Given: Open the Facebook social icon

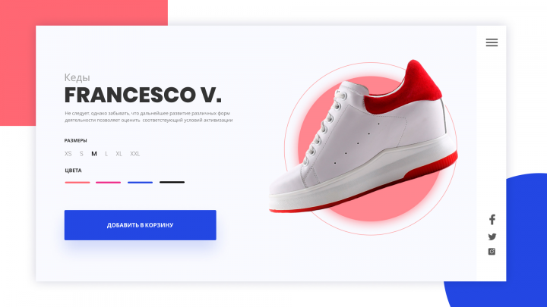Looking at the screenshot, I should (492, 219).
